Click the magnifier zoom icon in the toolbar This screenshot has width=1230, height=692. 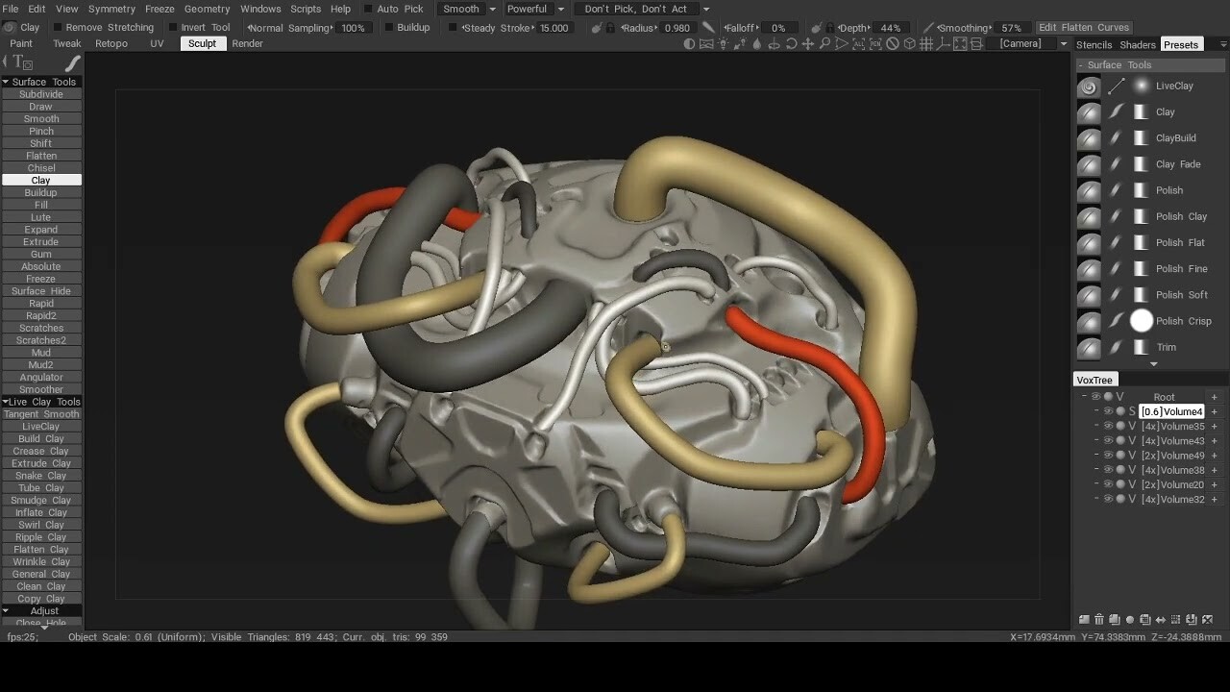tap(824, 43)
